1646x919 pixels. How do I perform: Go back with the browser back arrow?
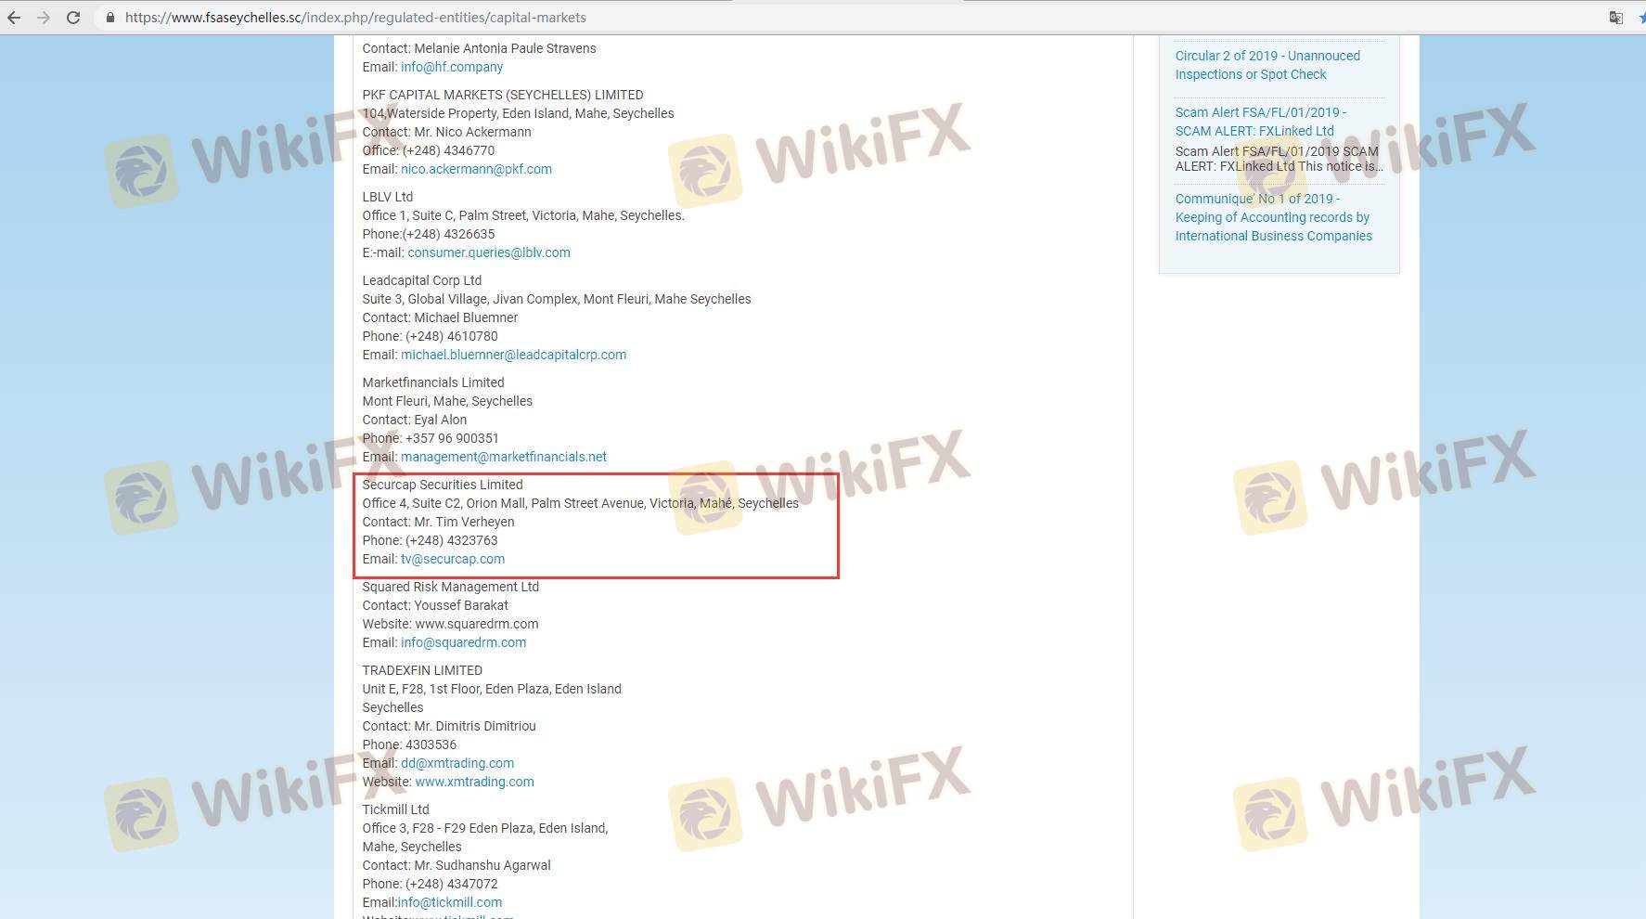point(14,18)
